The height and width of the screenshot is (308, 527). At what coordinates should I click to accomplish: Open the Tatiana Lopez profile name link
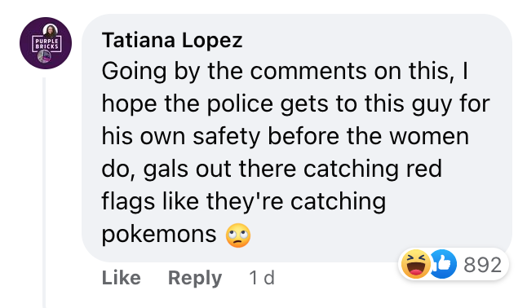tap(172, 40)
